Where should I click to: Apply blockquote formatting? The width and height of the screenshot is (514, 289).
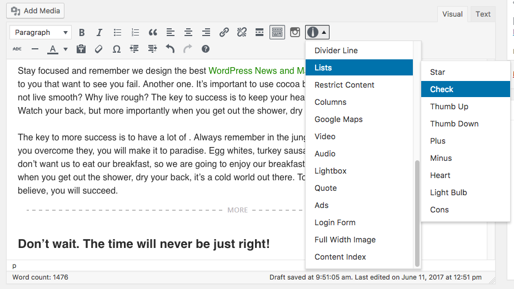point(153,32)
